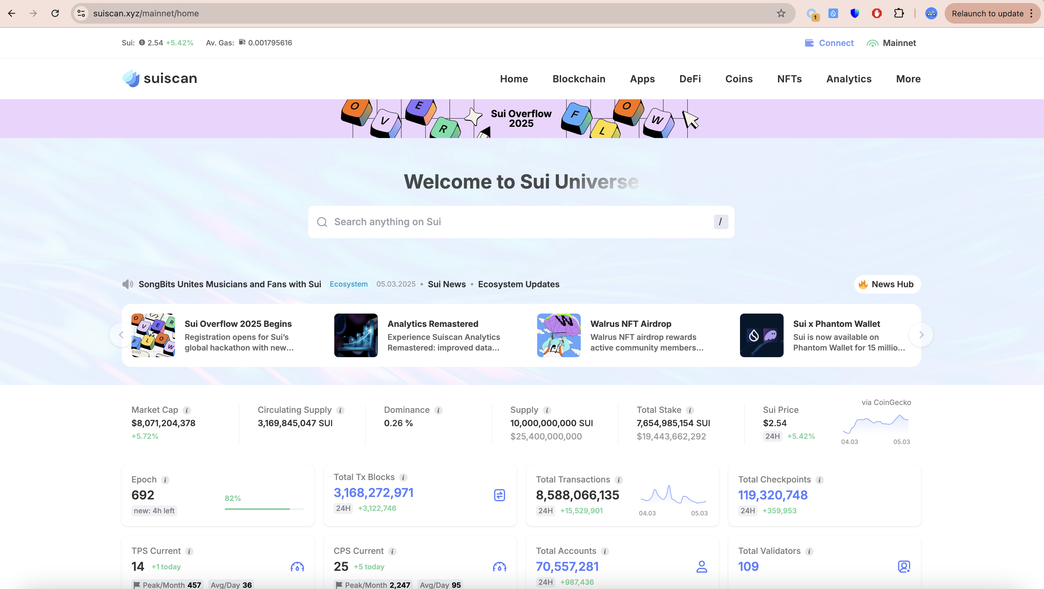Click the Epoch 82% progress bar
This screenshot has width=1044, height=589.
pyautogui.click(x=264, y=509)
